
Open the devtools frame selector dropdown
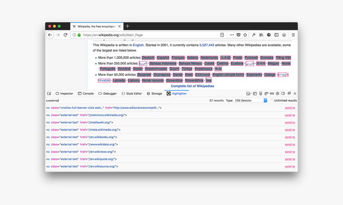pyautogui.click(x=249, y=94)
